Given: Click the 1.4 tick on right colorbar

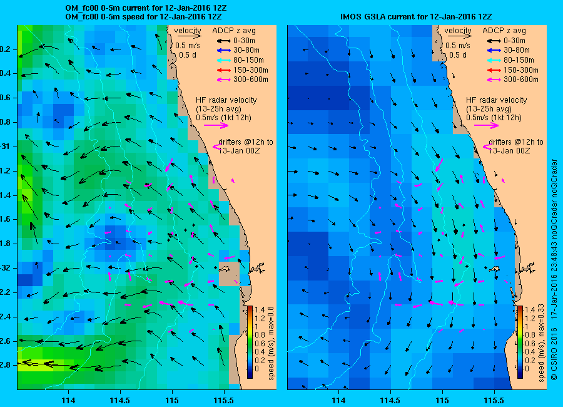Looking at the screenshot, I should 530,309.
